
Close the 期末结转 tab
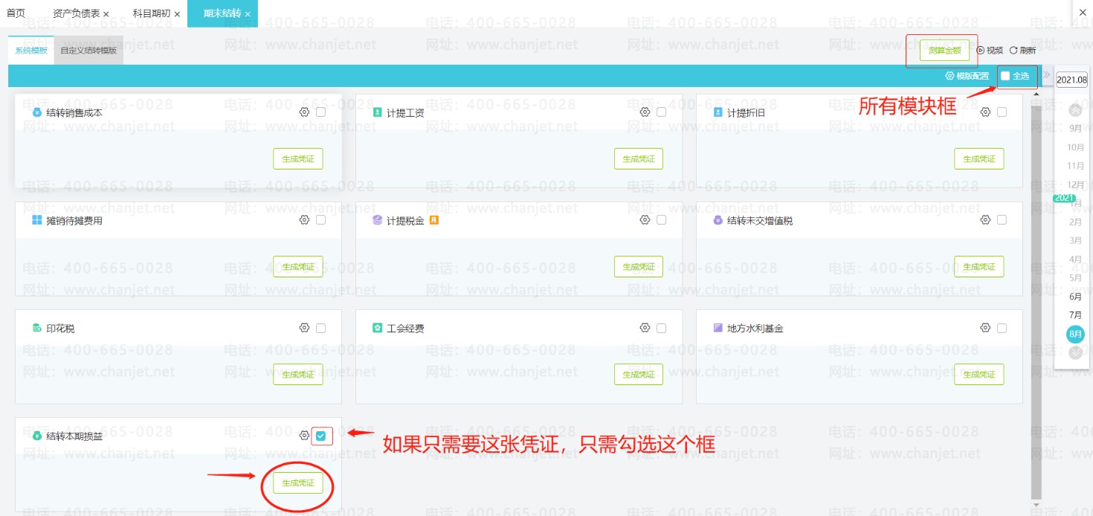(x=248, y=14)
